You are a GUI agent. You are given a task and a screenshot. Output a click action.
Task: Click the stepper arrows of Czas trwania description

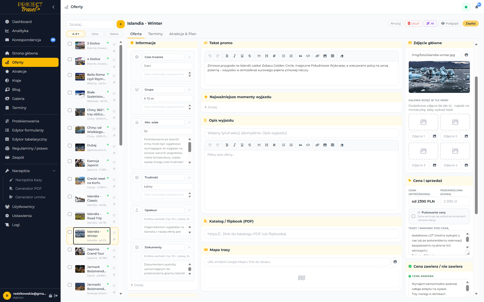190,74
